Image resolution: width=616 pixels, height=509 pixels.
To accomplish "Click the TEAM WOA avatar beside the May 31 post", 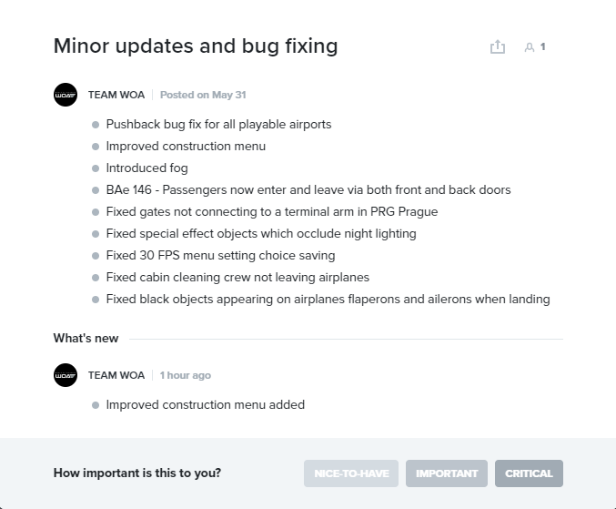I will pos(66,95).
